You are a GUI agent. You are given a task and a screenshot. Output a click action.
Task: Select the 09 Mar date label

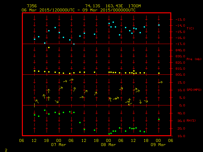(158, 145)
